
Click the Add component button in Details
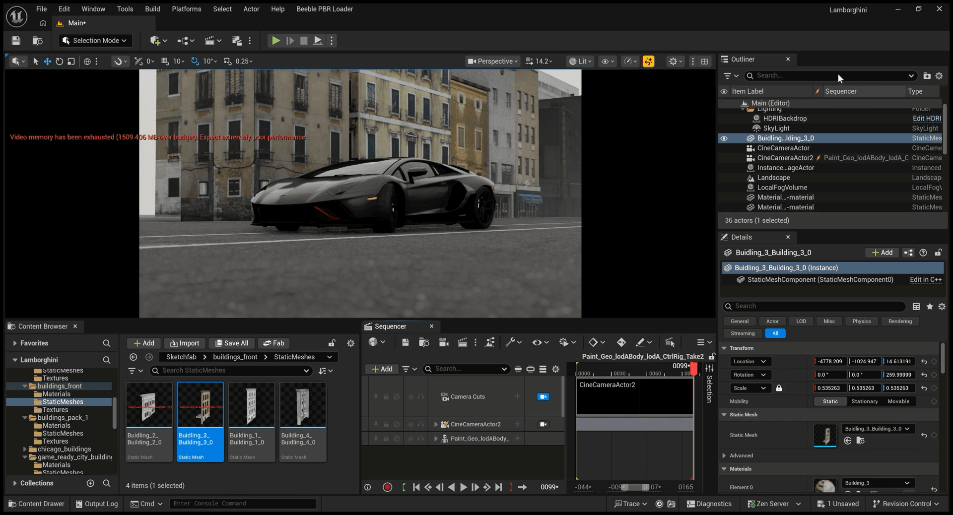882,253
